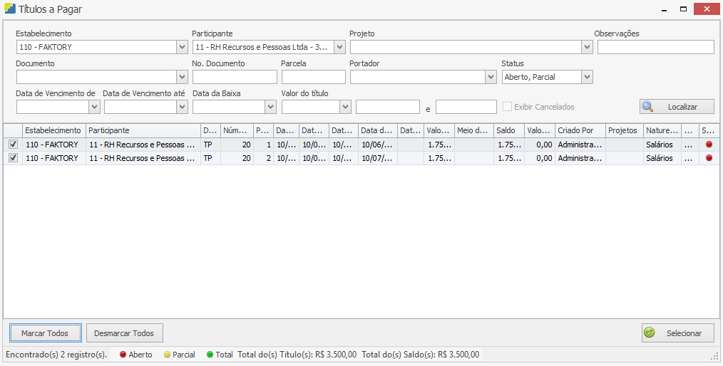723x366 pixels.
Task: Click the green checkmark icon on Selecionar
Action: tap(650, 333)
